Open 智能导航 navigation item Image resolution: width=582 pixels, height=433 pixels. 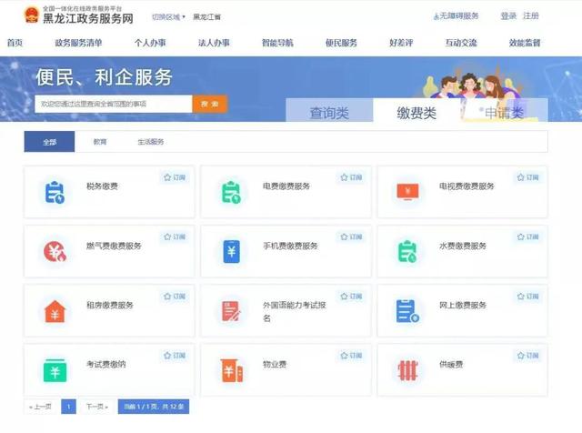click(x=277, y=43)
